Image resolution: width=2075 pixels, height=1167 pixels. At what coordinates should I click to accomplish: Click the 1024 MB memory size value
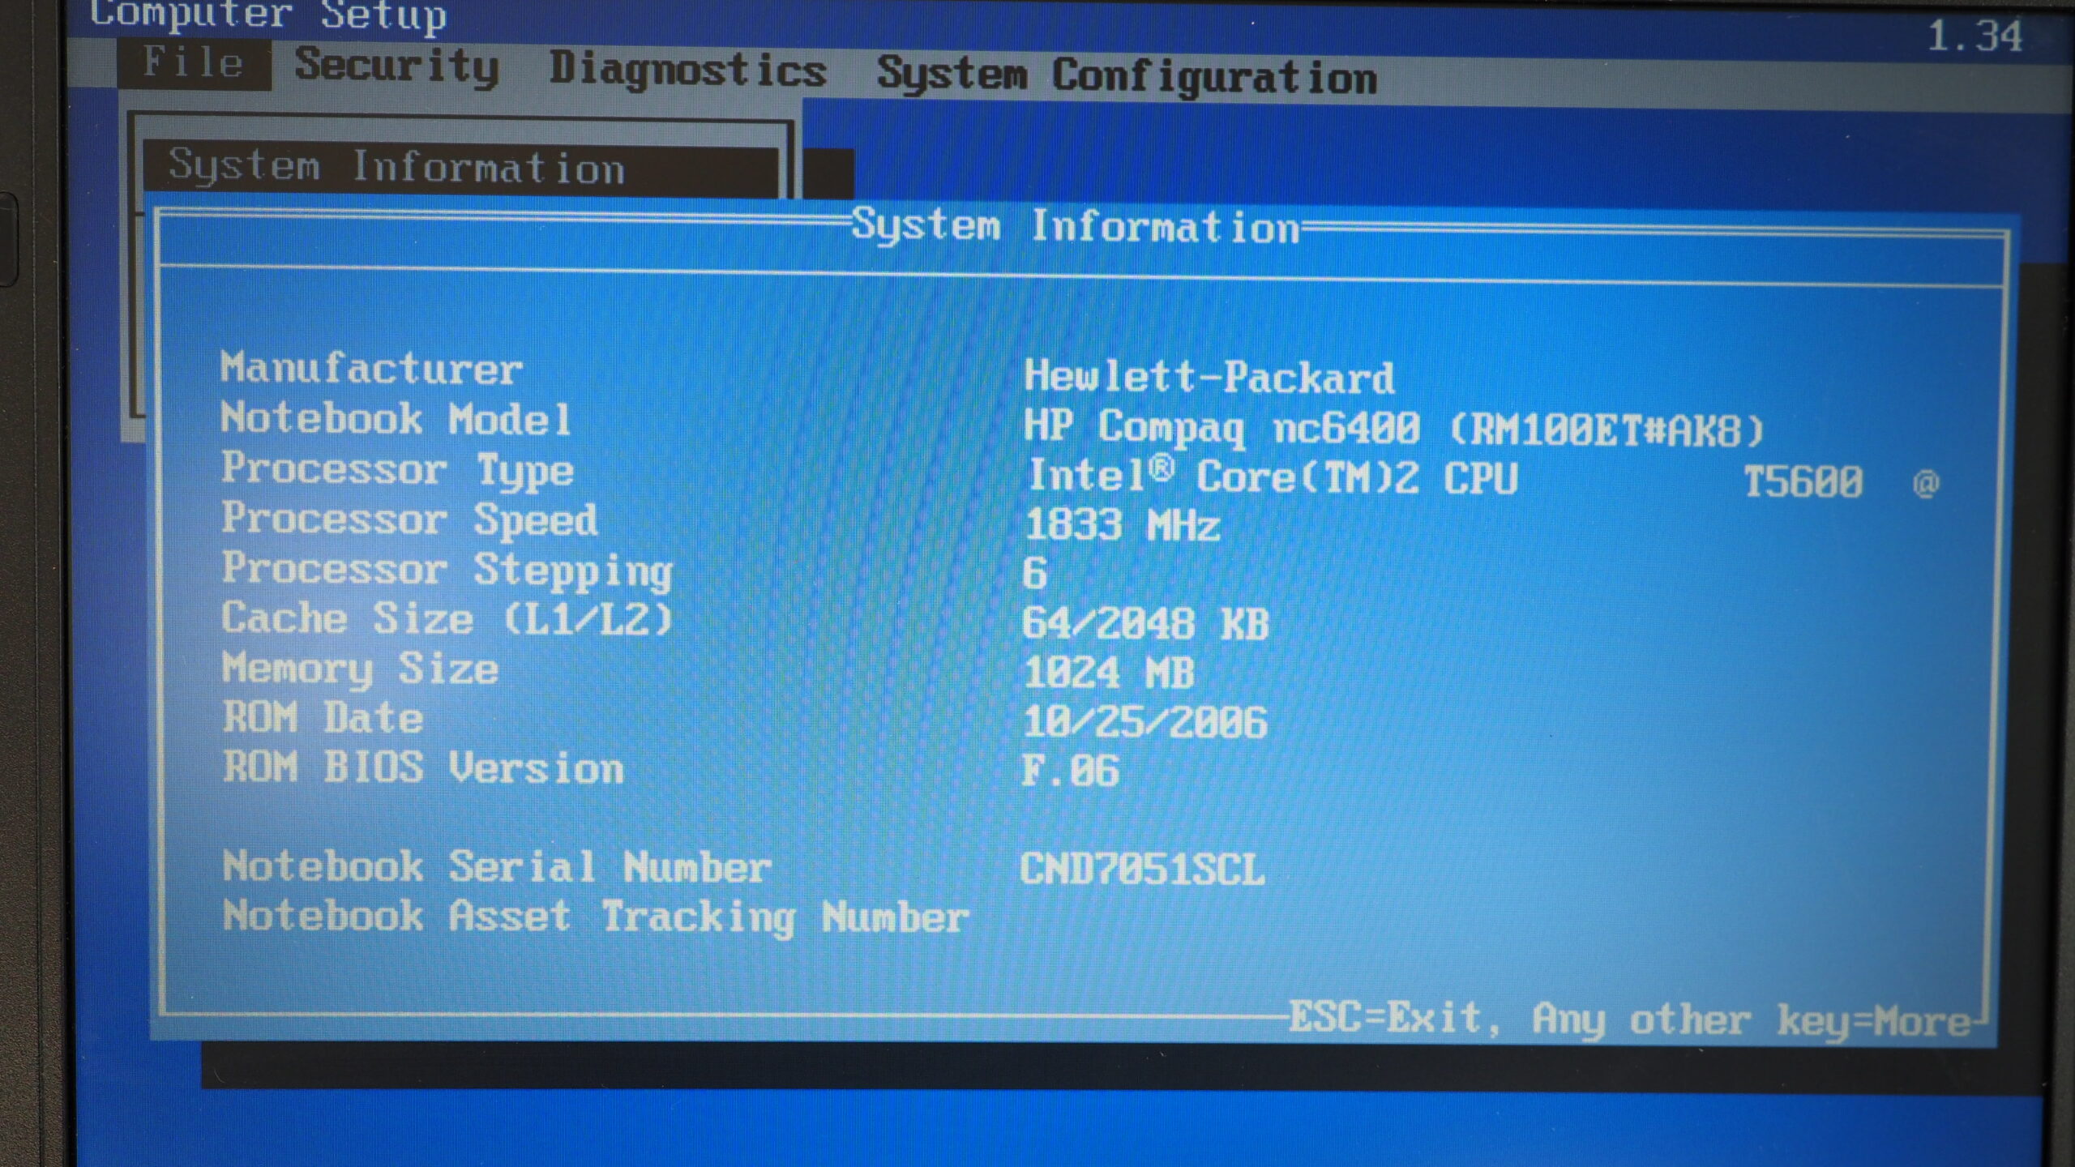1109,673
